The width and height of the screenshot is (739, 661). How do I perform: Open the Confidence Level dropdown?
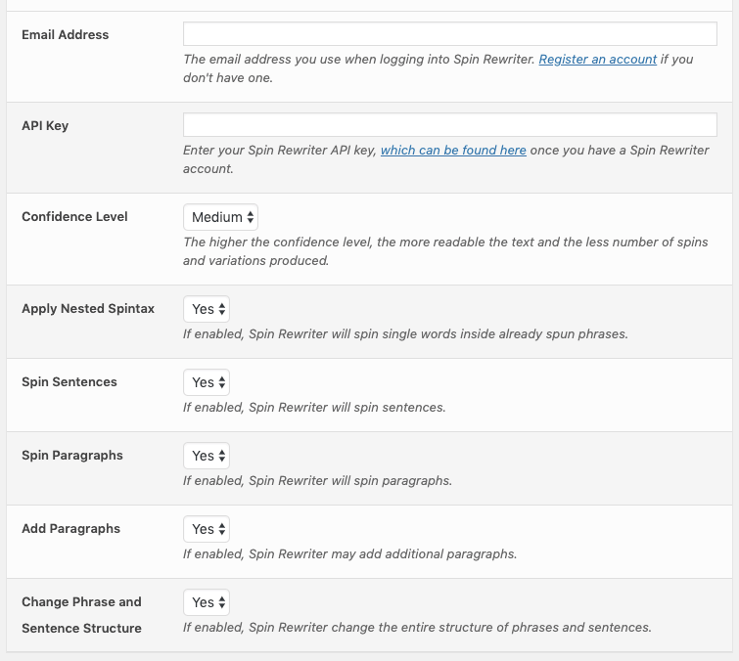pyautogui.click(x=220, y=217)
